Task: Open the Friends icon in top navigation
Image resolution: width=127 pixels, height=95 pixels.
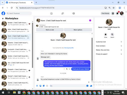Action: pos(62,13)
